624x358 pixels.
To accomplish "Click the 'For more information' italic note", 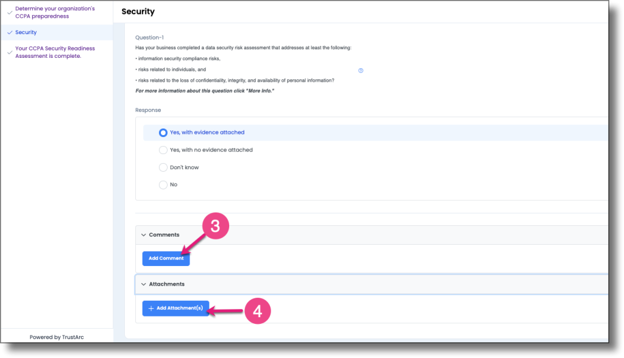I will 205,91.
